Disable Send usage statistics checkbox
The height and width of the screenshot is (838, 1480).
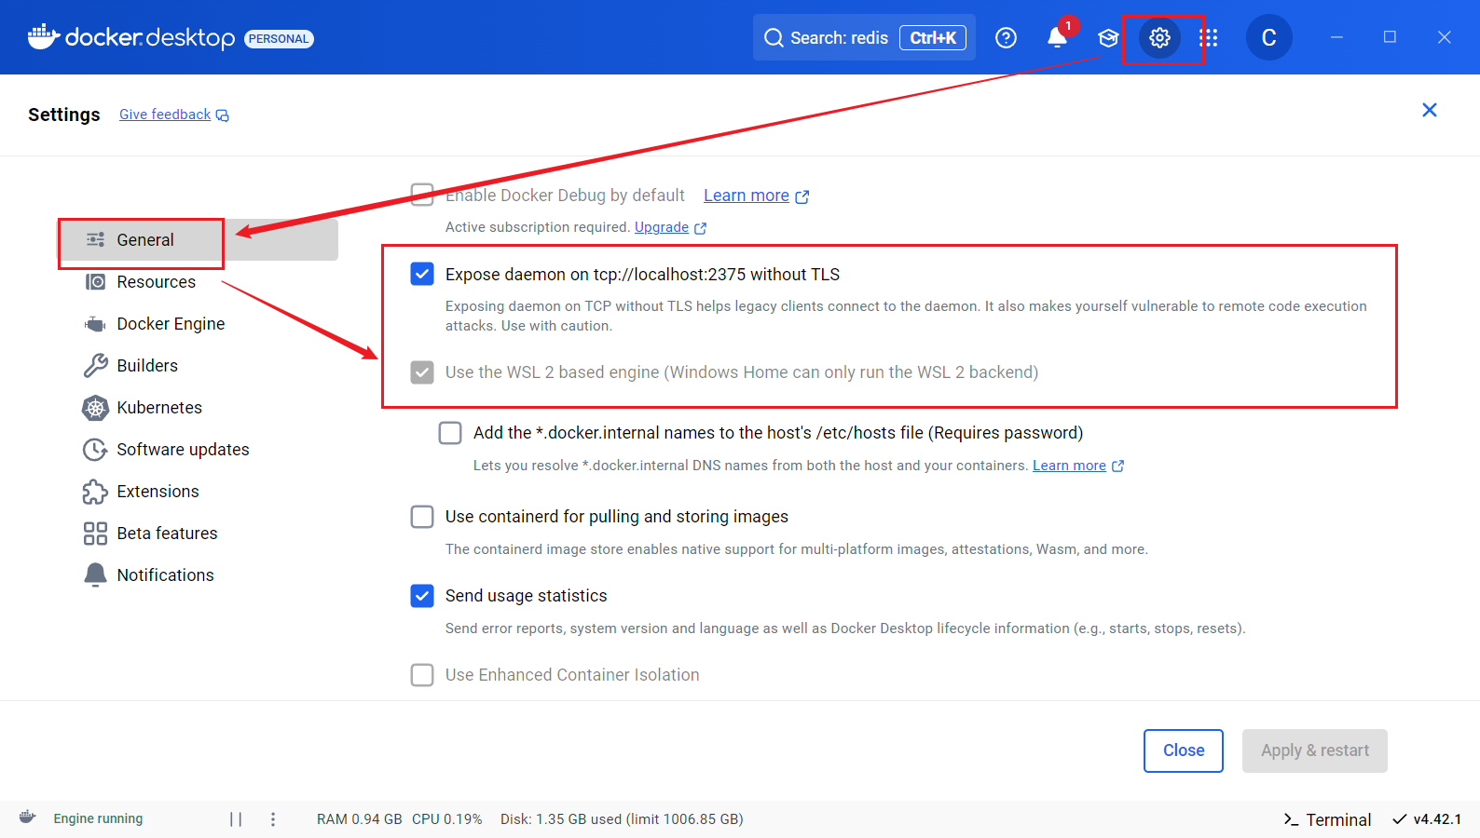[x=422, y=596]
